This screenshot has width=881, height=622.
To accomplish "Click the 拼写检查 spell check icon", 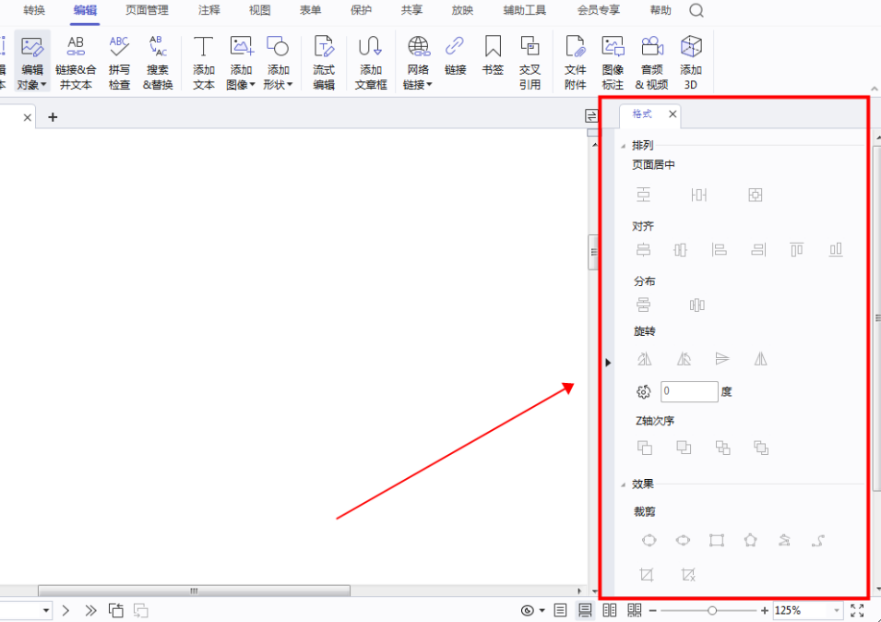I will tap(119, 63).
